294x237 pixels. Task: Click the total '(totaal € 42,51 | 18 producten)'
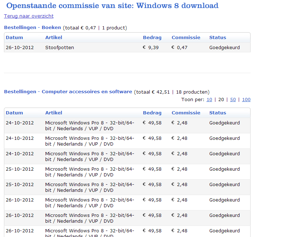(172, 92)
